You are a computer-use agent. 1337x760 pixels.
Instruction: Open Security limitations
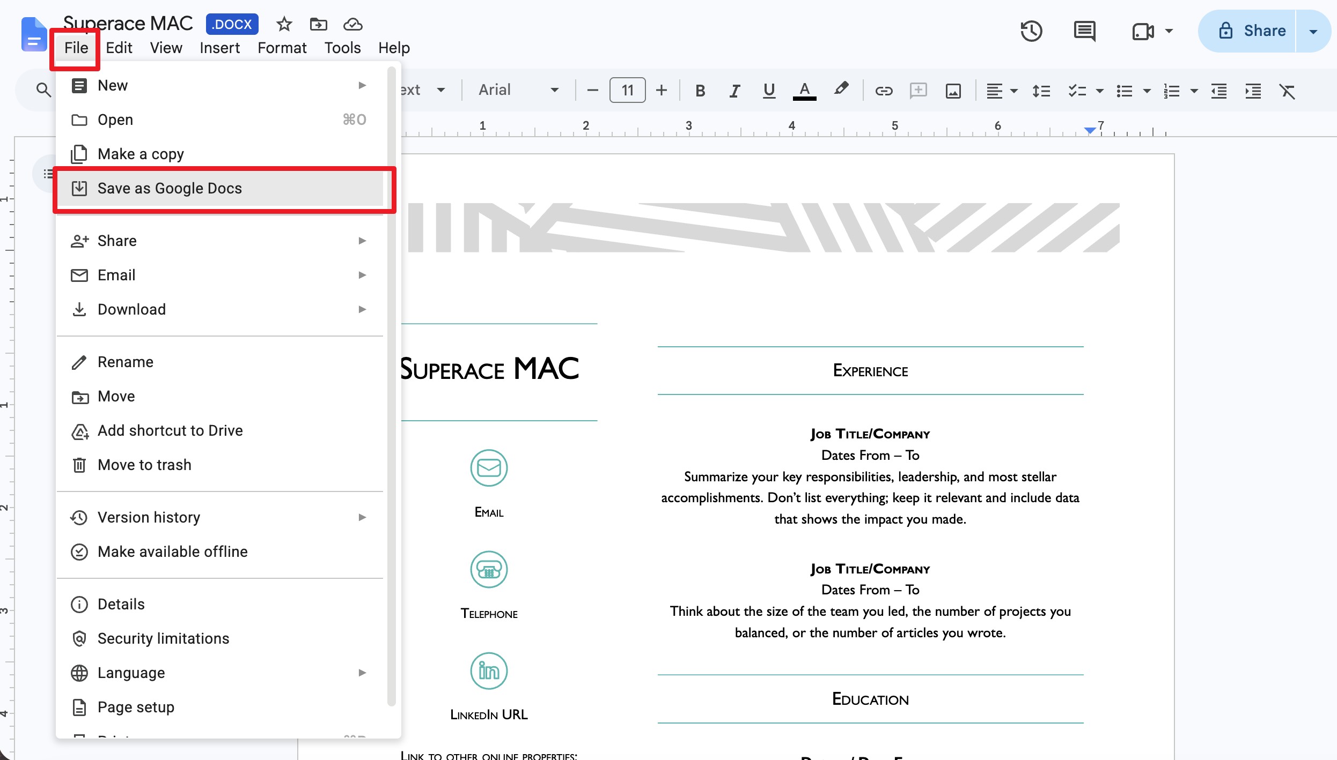pos(220,638)
